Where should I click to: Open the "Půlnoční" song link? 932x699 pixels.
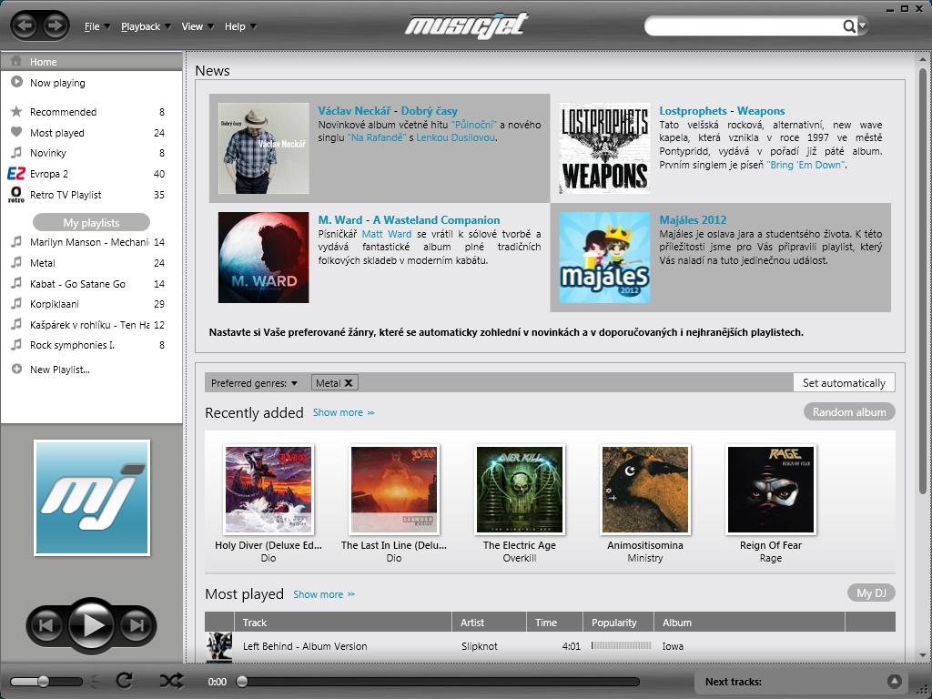[x=473, y=125]
